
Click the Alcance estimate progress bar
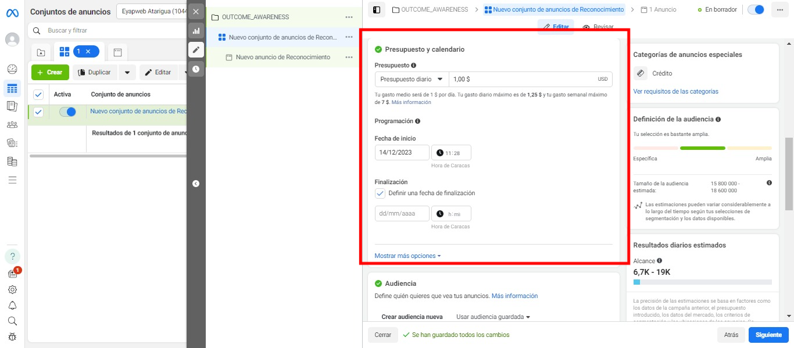[x=703, y=282]
